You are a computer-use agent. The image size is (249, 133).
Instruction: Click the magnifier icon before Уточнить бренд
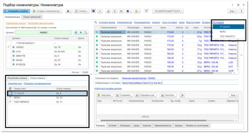96,22
